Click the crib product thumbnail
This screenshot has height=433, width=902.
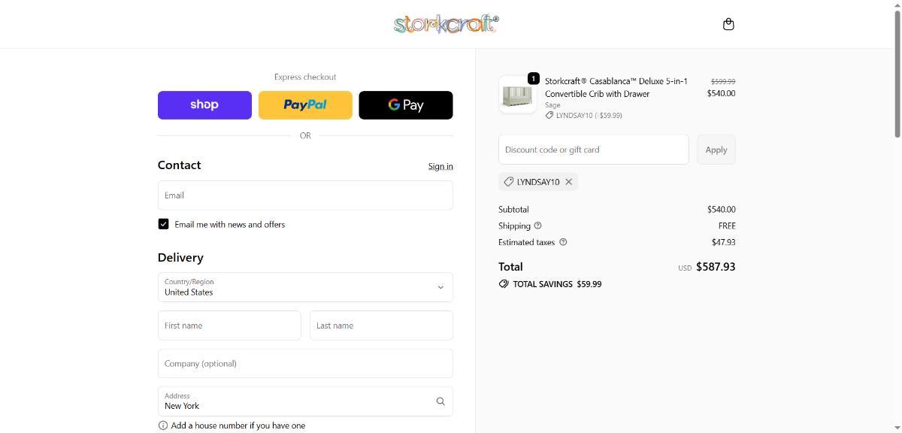517,95
